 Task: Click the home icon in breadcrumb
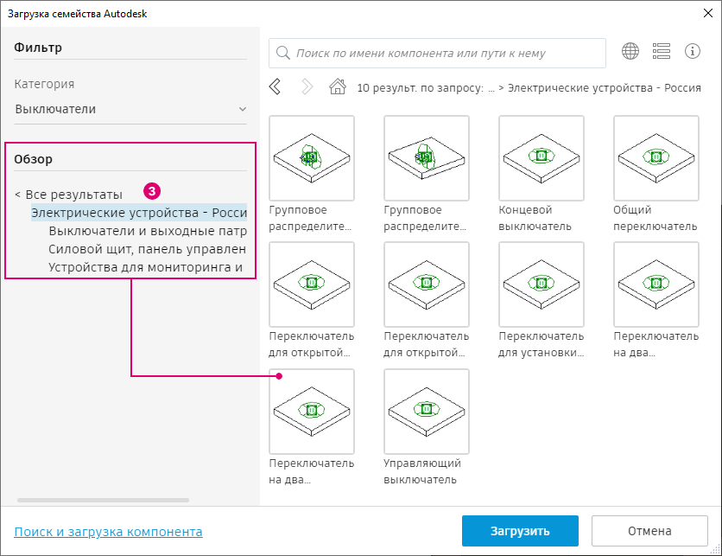(x=338, y=86)
